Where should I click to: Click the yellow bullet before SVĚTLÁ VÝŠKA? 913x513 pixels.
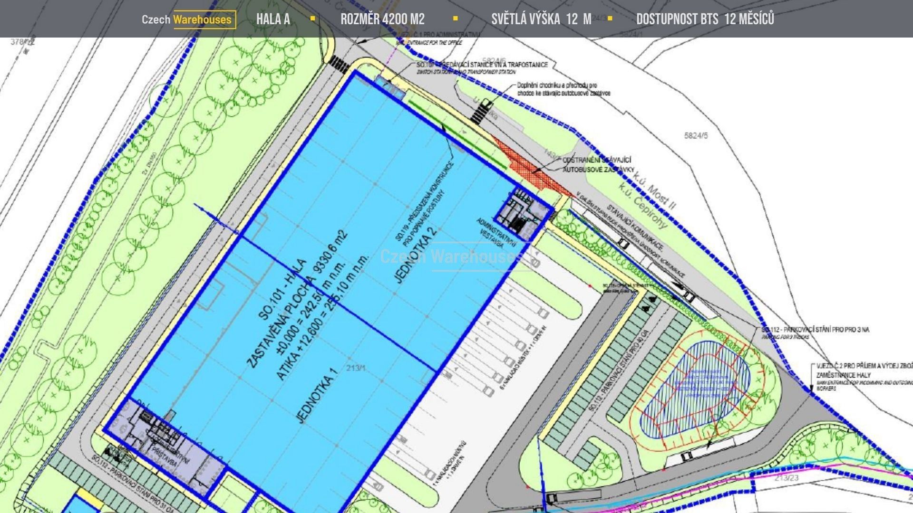click(456, 19)
